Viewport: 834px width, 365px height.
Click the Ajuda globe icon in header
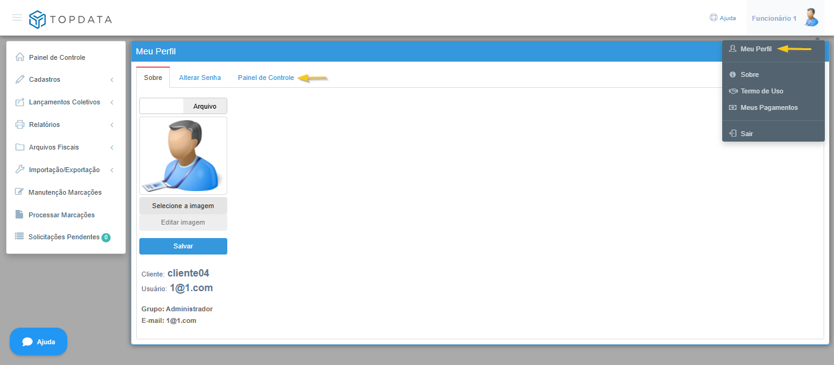(713, 18)
